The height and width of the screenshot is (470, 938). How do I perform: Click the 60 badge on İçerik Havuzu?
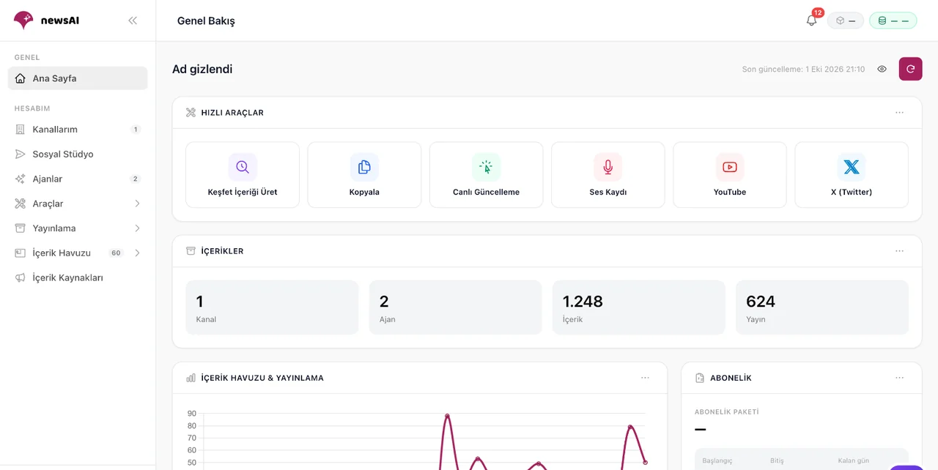click(116, 253)
